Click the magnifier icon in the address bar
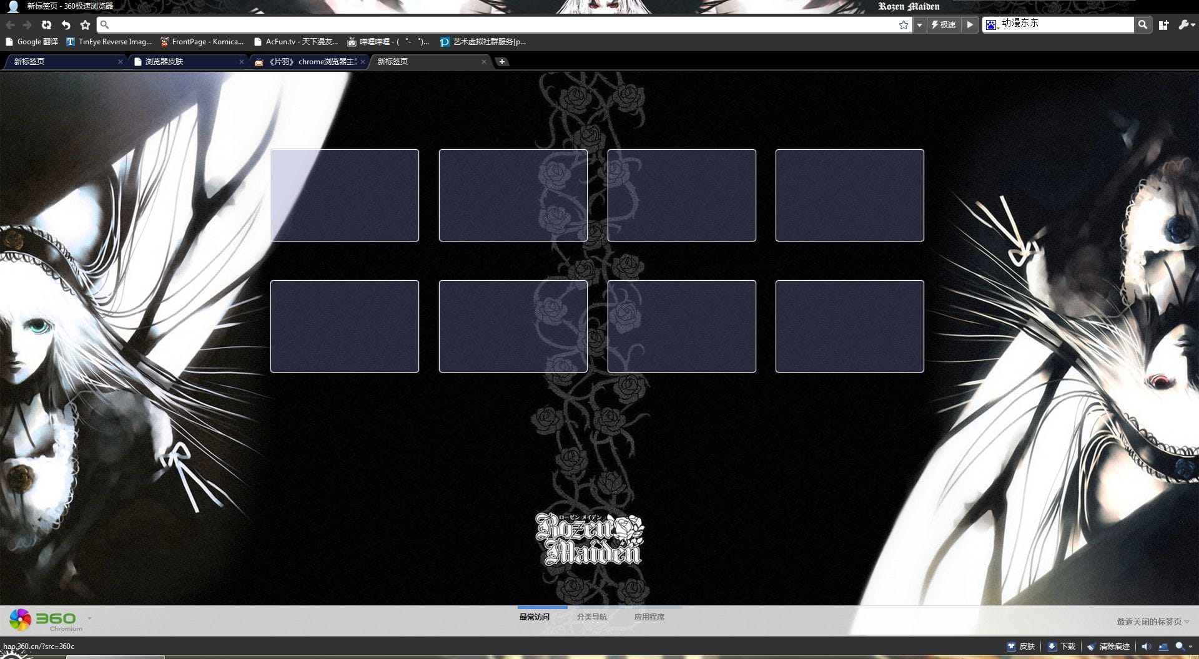This screenshot has height=659, width=1199. coord(105,25)
